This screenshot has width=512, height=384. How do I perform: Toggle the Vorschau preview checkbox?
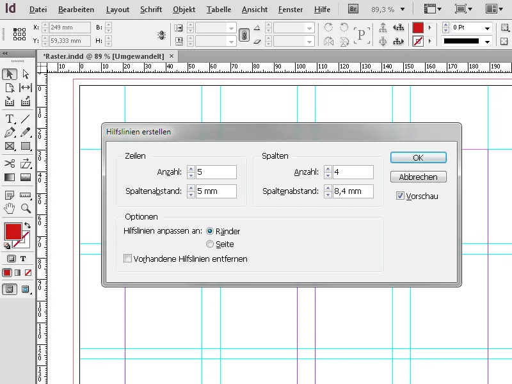point(401,196)
